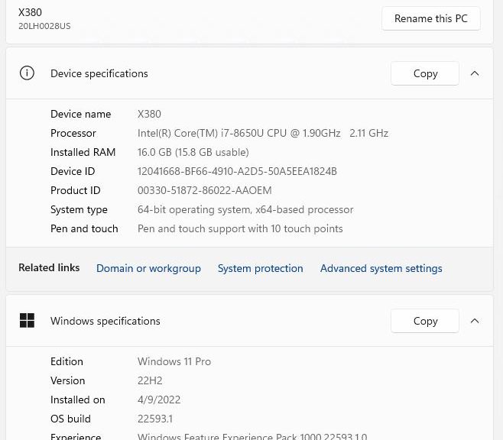503x440 pixels.
Task: Open Advanced system settings link
Action: (381, 268)
